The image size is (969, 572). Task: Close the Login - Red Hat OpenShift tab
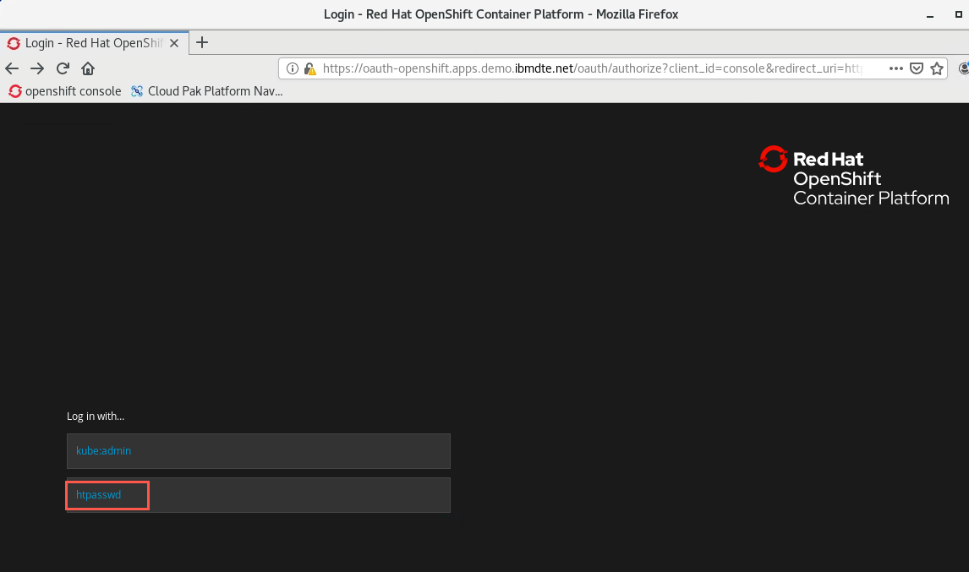(174, 43)
